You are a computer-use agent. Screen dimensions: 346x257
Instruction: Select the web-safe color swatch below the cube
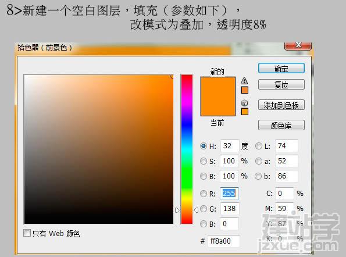coord(244,112)
